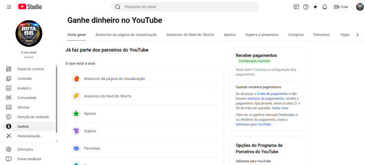365x165 pixels.
Task: Open the Analytics sidebar item
Action: coord(29,88)
